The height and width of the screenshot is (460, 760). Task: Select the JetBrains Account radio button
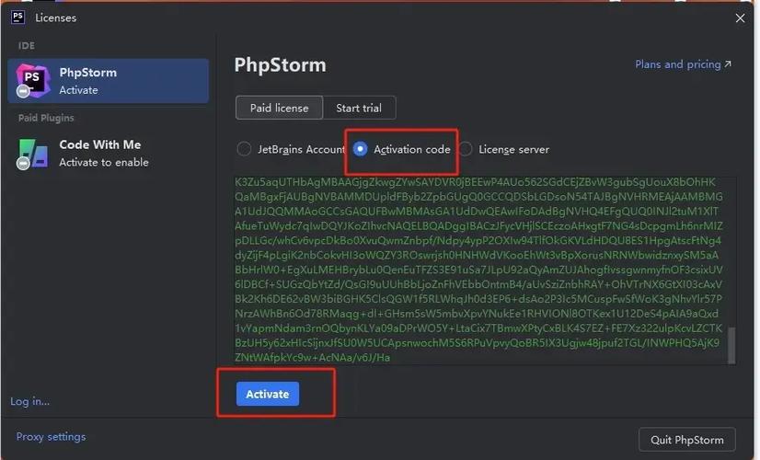coord(244,149)
